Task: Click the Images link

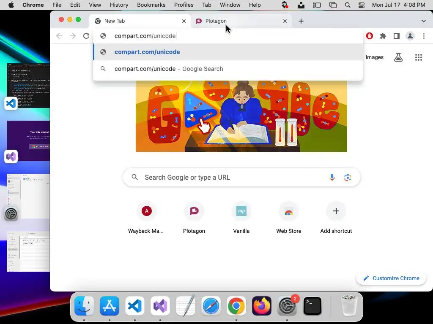Action: click(x=375, y=57)
